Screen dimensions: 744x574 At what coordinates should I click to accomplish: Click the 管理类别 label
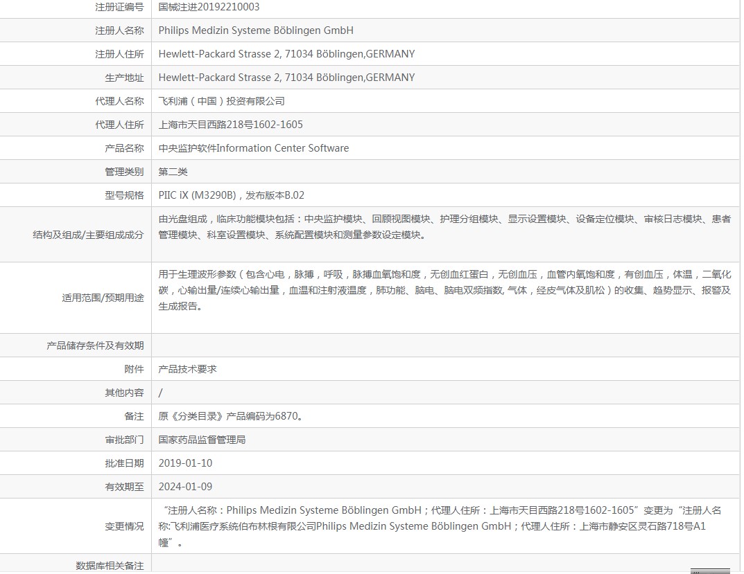(x=124, y=172)
